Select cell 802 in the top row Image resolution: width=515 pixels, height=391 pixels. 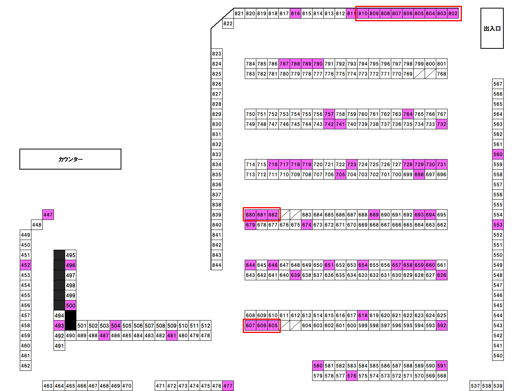pos(453,14)
